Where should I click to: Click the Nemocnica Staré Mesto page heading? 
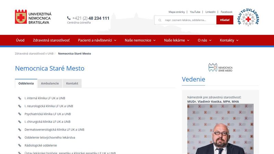click(x=50, y=68)
